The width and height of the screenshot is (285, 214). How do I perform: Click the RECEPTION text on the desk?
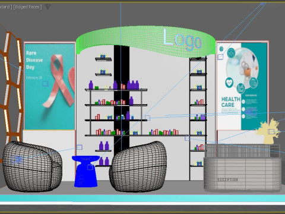tap(227, 180)
